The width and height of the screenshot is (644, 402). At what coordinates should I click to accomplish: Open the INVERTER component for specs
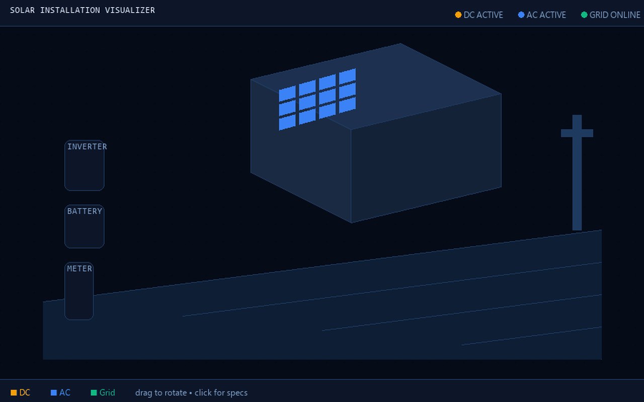[x=84, y=166]
